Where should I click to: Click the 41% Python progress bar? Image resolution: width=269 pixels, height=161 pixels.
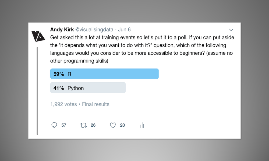[x=88, y=87]
